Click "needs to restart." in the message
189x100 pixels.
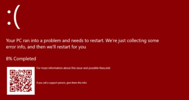pos(88,41)
